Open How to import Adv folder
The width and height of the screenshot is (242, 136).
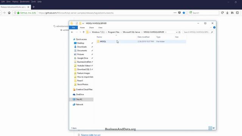coord(85,77)
